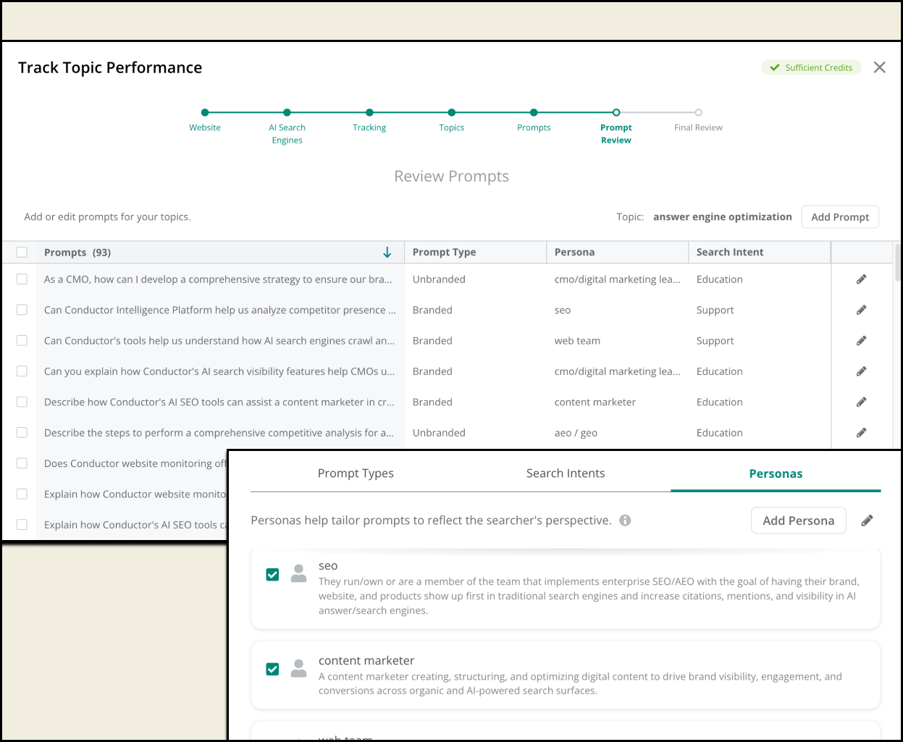Screen dimensions: 903x742
Task: Edit the 'As a CMO' prompt row pencil
Action: point(861,279)
